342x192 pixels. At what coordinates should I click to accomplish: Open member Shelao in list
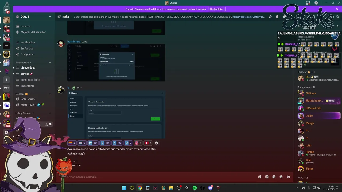(x=319, y=153)
